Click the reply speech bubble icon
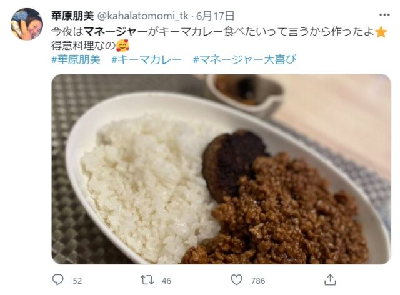The height and width of the screenshot is (295, 400). [57, 280]
